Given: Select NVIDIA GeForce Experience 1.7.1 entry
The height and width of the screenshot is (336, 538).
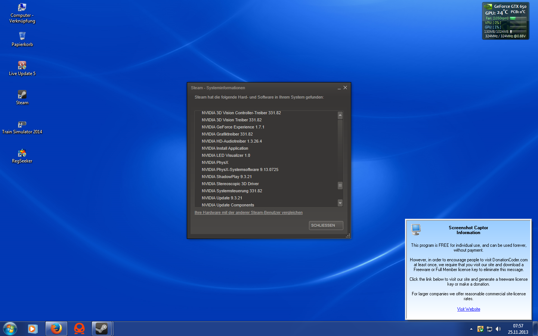Looking at the screenshot, I should pos(233,127).
